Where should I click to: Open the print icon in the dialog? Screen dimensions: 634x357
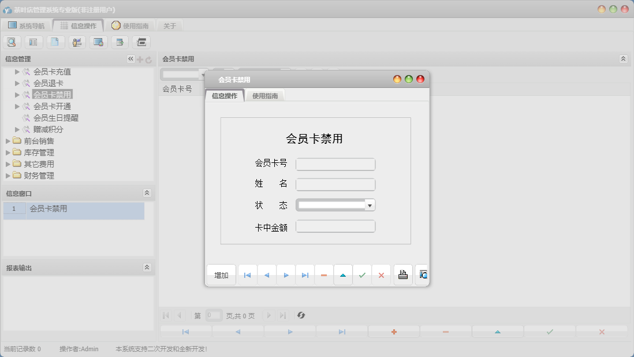coord(402,274)
